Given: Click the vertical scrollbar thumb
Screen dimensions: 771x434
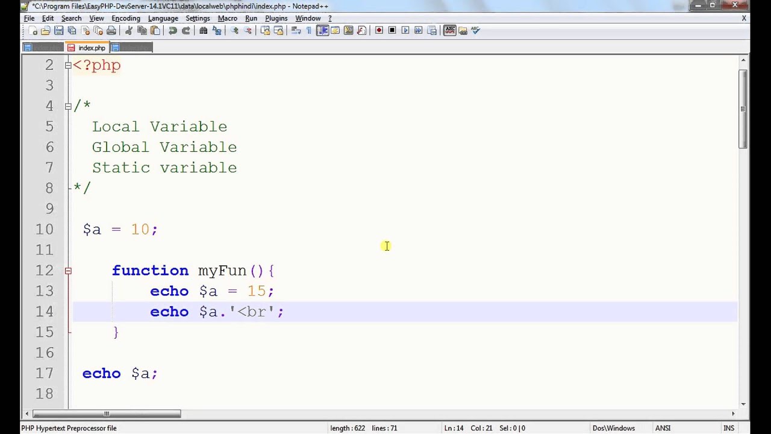Looking at the screenshot, I should (744, 109).
